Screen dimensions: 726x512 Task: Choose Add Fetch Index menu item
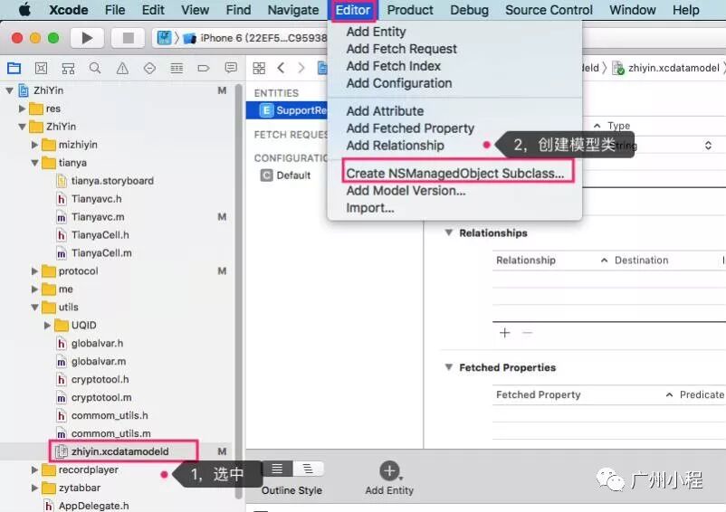(394, 66)
